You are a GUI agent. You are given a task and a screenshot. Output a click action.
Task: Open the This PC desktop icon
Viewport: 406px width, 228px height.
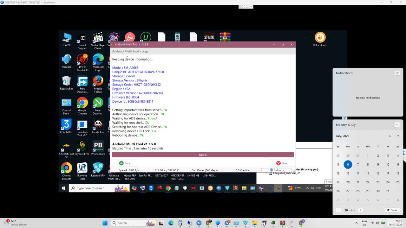(66, 40)
